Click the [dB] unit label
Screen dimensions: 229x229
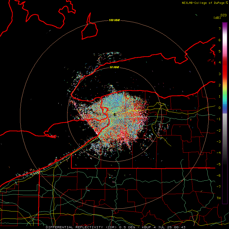click(217, 18)
